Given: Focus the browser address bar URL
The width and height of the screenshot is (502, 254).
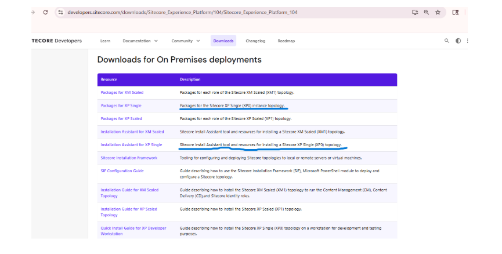Looking at the screenshot, I should click(x=182, y=13).
